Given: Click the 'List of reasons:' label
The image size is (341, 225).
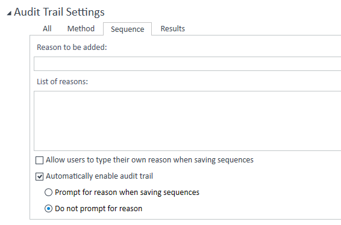Looking at the screenshot, I should 62,81.
